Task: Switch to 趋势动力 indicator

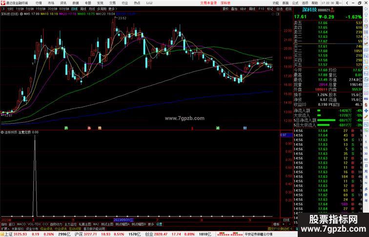Action: 56,224
